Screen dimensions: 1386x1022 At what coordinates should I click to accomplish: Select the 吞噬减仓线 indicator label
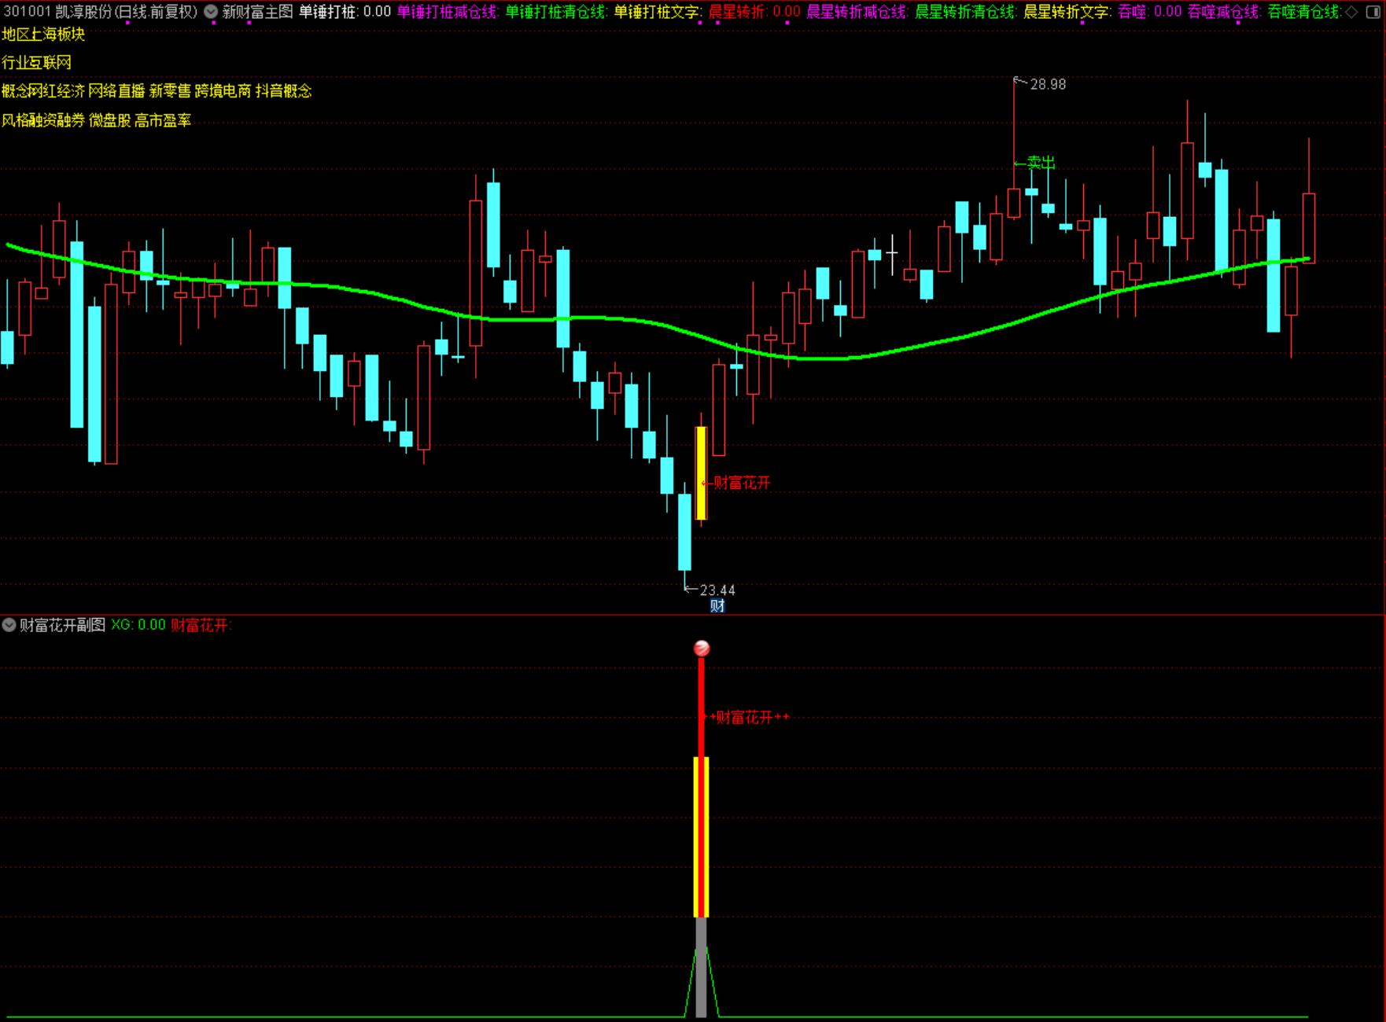[1224, 12]
